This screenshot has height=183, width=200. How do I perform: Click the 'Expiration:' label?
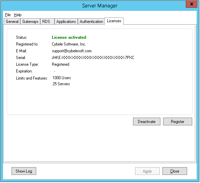coord(24,71)
